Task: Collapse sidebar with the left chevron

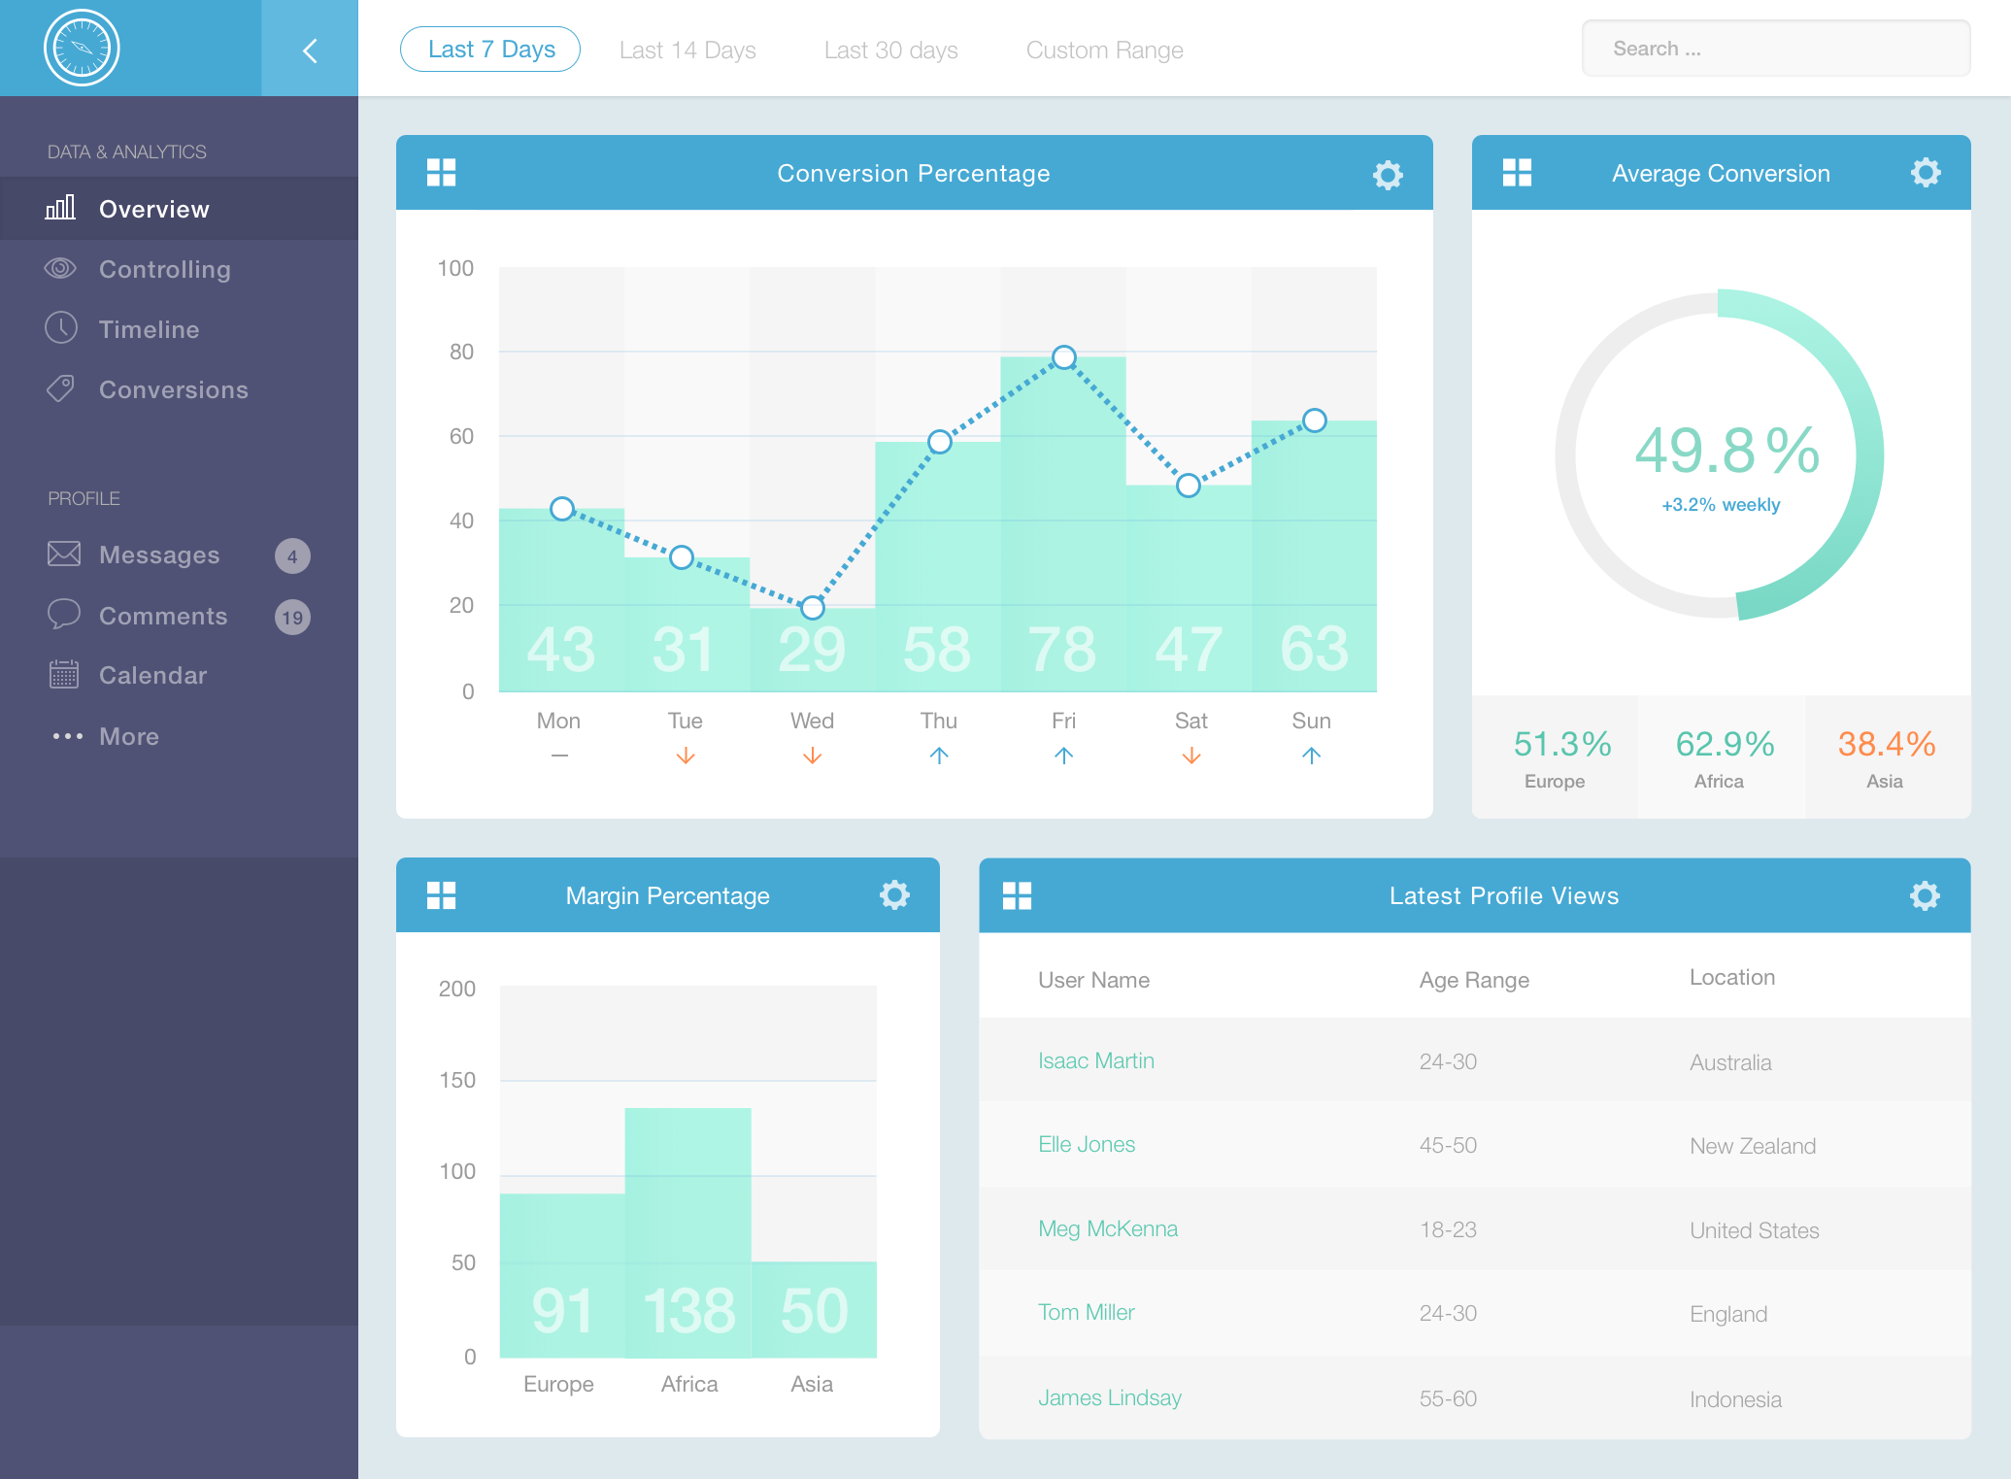Action: coord(310,50)
